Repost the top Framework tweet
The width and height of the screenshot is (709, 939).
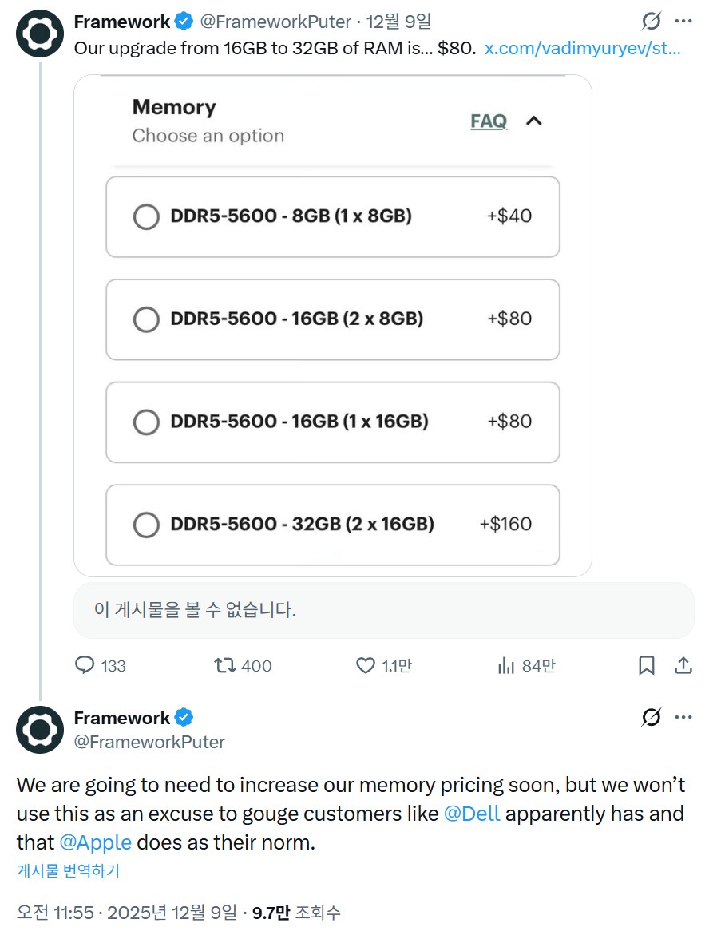pyautogui.click(x=225, y=665)
